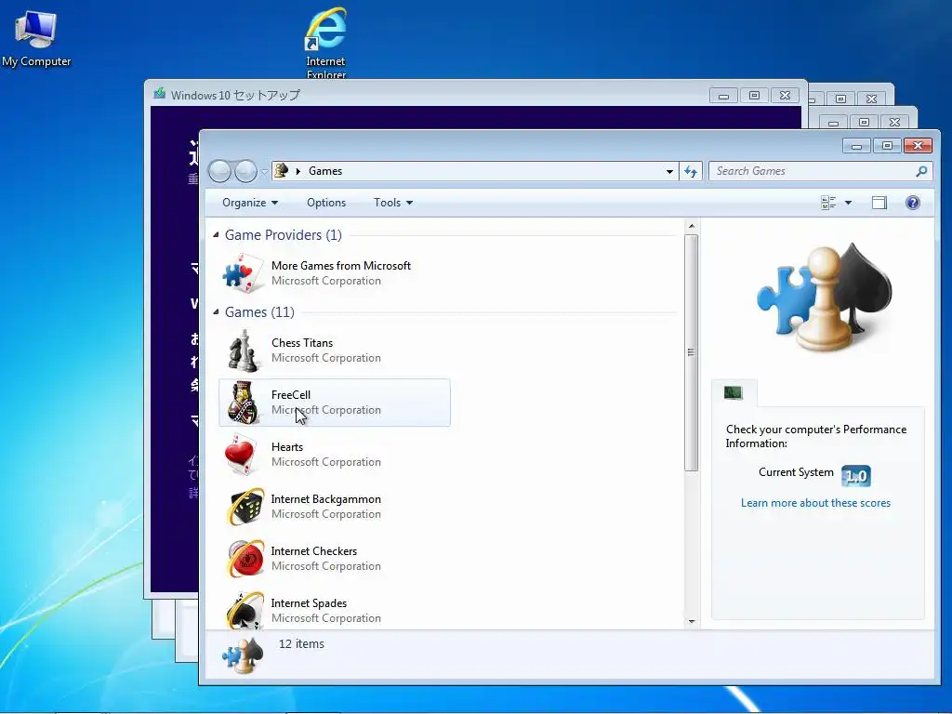The width and height of the screenshot is (952, 714).
Task: Focus the Search Games field
Action: 820,171
